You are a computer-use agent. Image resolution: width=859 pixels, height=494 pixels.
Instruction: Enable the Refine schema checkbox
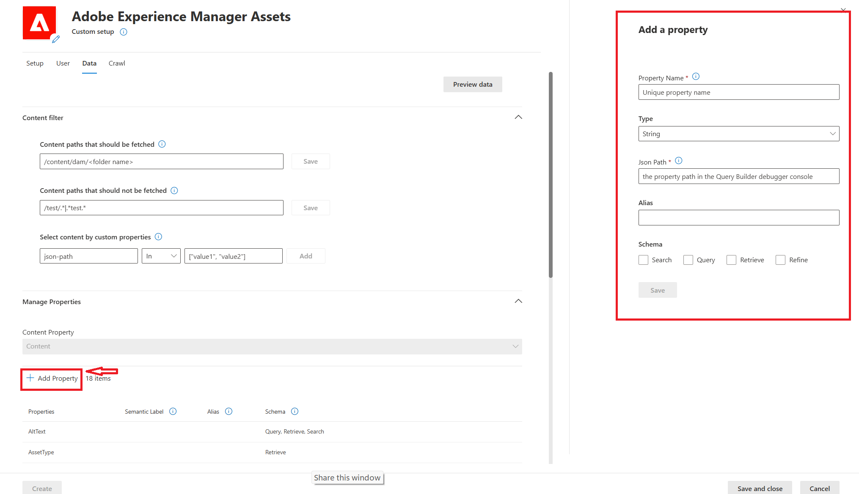(x=780, y=260)
